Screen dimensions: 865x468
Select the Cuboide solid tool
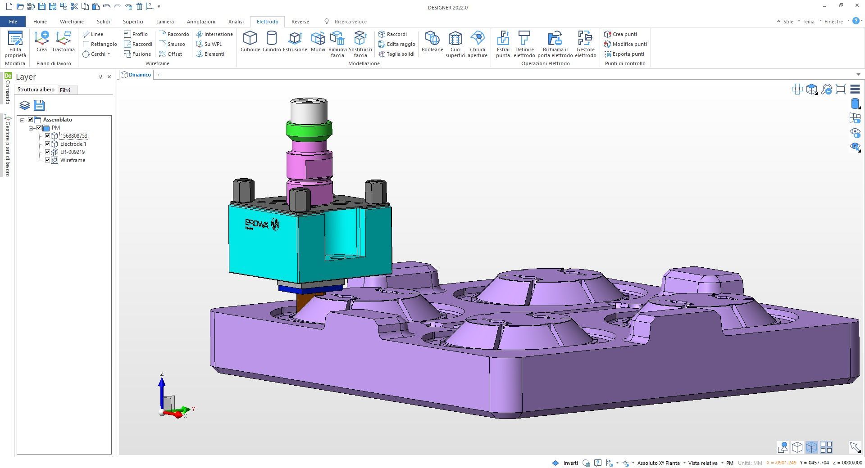(x=250, y=42)
